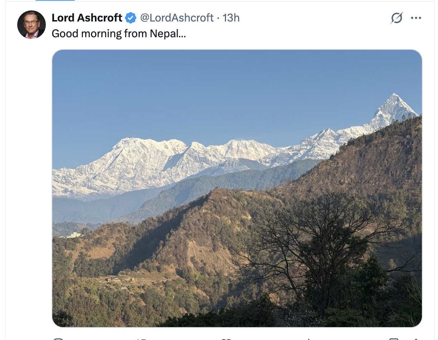Viewport: 438px width, 340px height.
Task: Open Lord Ashcroft's profile avatar
Action: pos(32,25)
